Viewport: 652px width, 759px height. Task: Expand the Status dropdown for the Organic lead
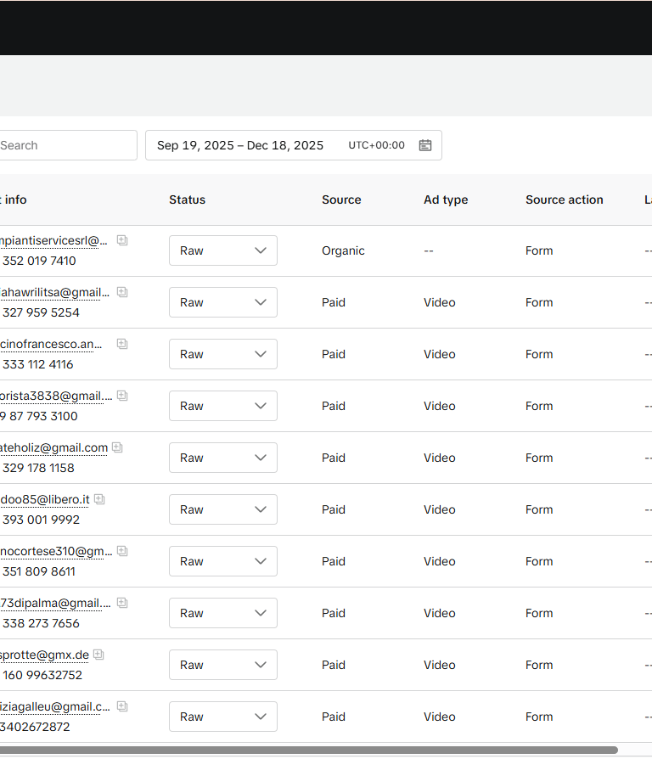pyautogui.click(x=222, y=250)
